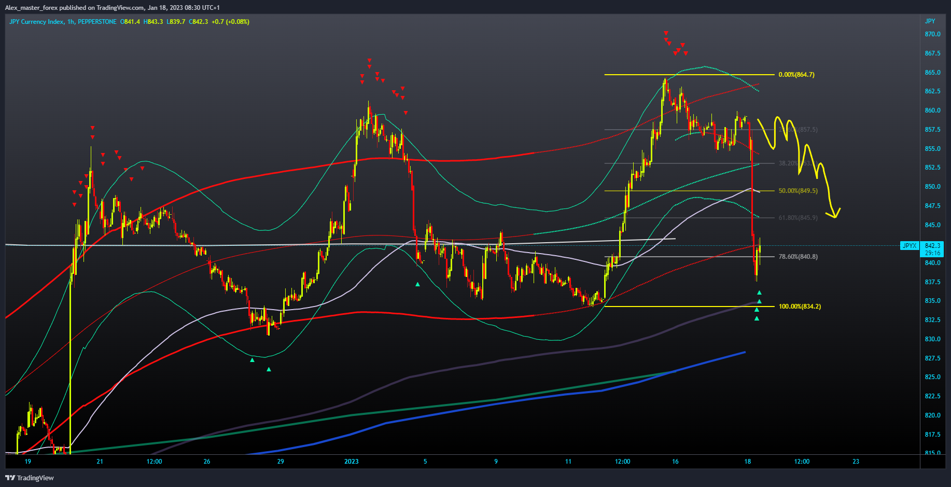This screenshot has height=487, width=951.
Task: Click the 26 date label on time axis
Action: pos(207,462)
